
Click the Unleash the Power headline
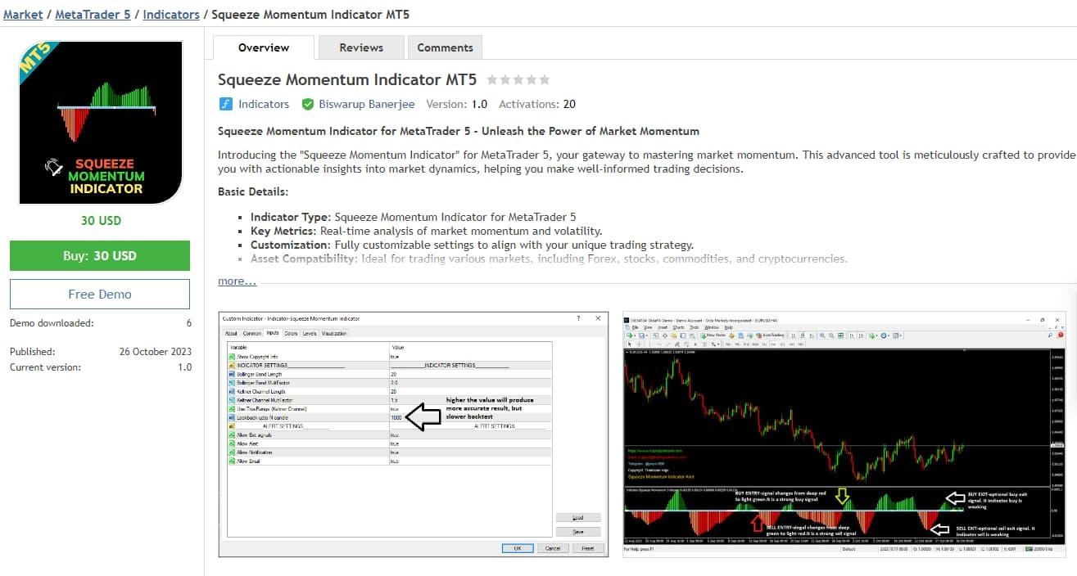[459, 131]
